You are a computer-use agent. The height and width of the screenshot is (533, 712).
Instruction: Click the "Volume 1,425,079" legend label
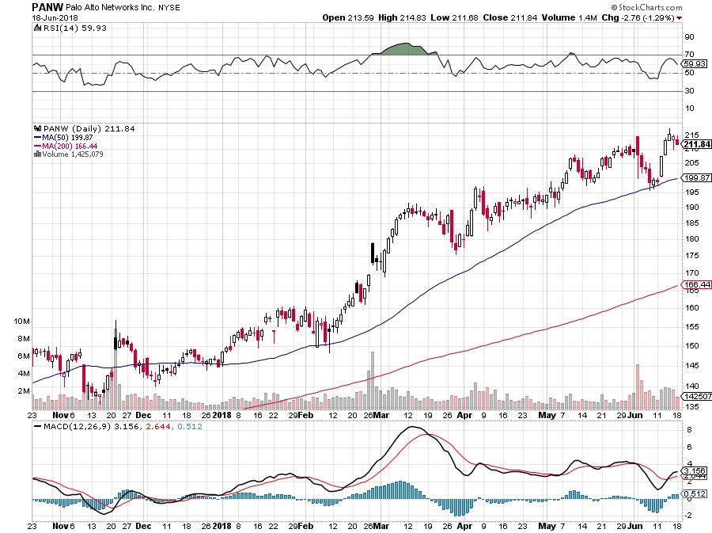click(x=73, y=154)
